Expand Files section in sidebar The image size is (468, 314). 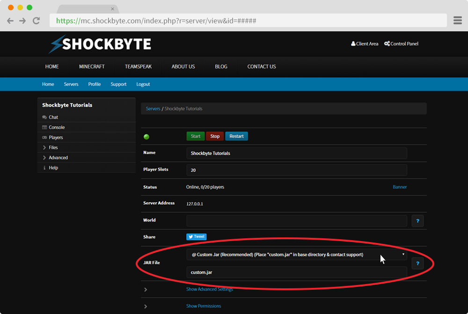[x=87, y=148]
